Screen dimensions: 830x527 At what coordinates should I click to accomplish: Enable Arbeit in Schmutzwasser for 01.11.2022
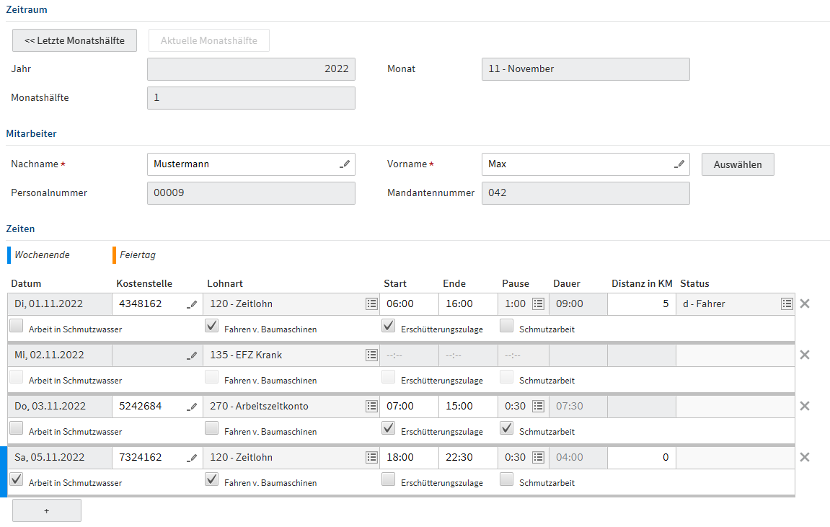click(17, 326)
